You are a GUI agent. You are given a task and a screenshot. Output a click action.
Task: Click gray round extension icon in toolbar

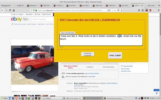pos(154,10)
